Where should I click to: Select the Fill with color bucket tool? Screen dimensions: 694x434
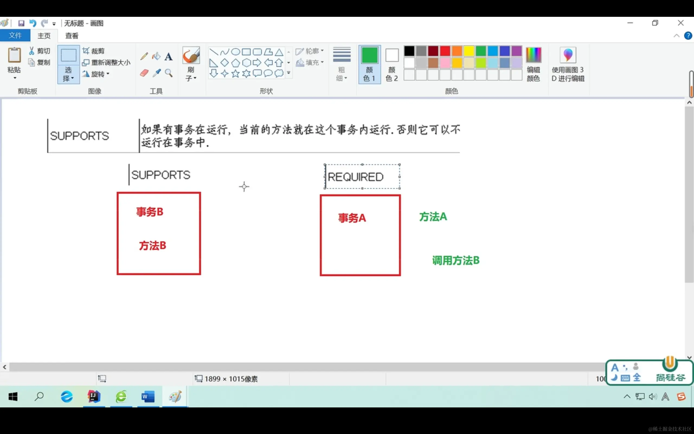[x=156, y=56]
